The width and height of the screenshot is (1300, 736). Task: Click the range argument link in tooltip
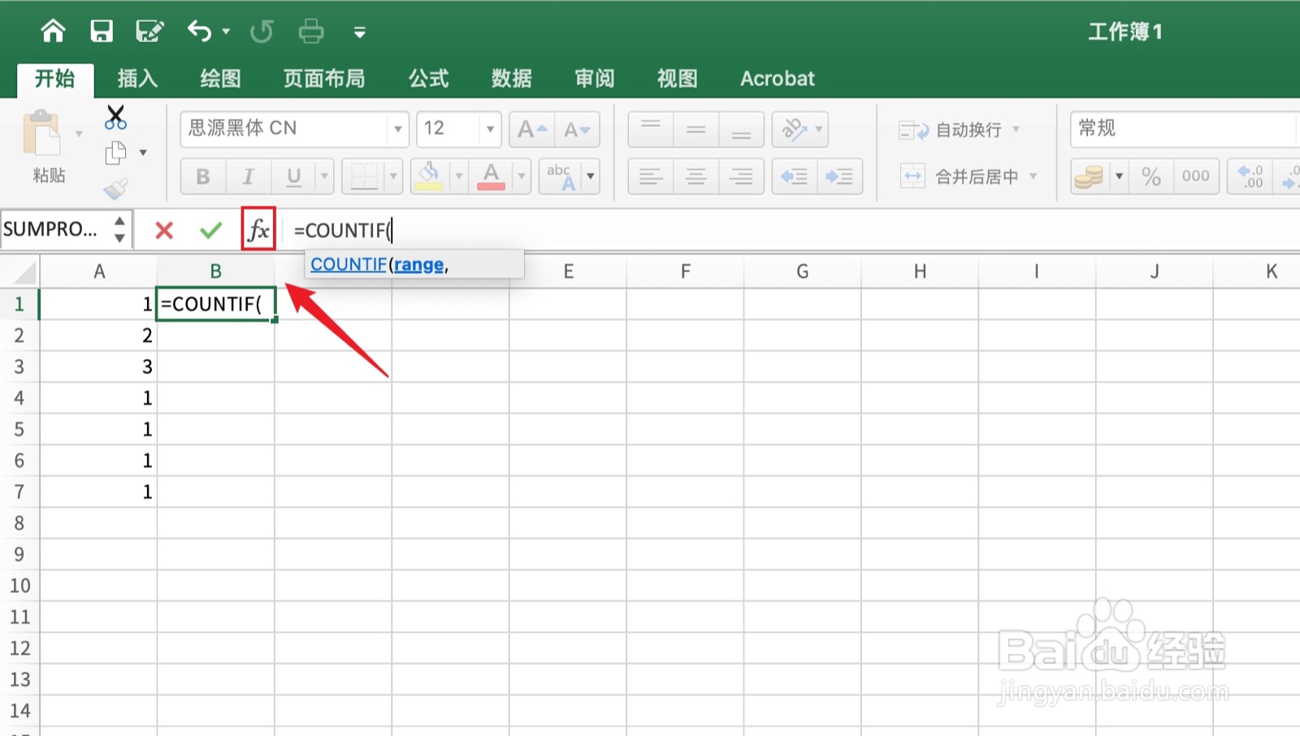pyautogui.click(x=419, y=265)
